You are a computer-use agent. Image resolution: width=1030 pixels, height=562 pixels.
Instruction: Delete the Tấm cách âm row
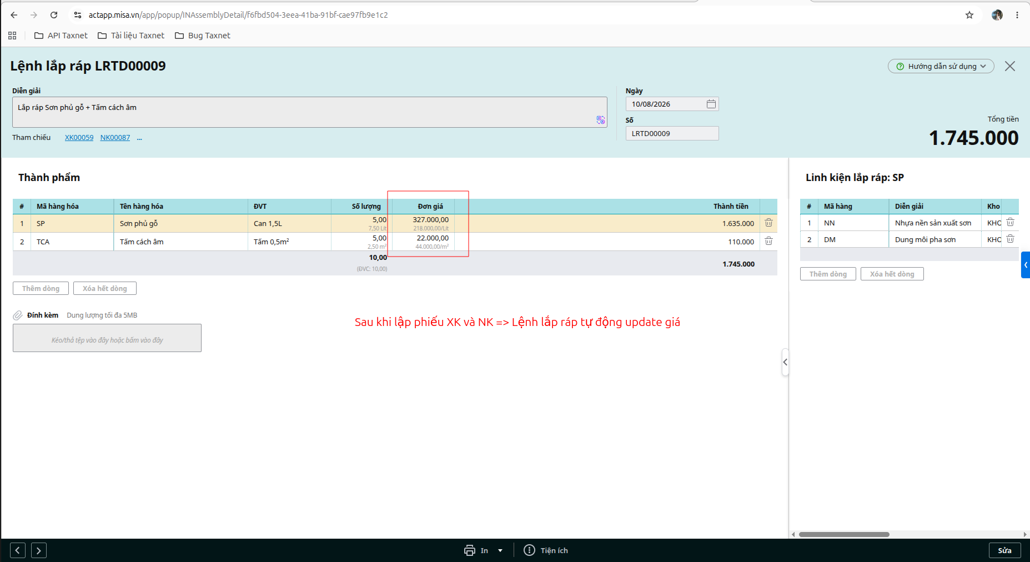768,241
